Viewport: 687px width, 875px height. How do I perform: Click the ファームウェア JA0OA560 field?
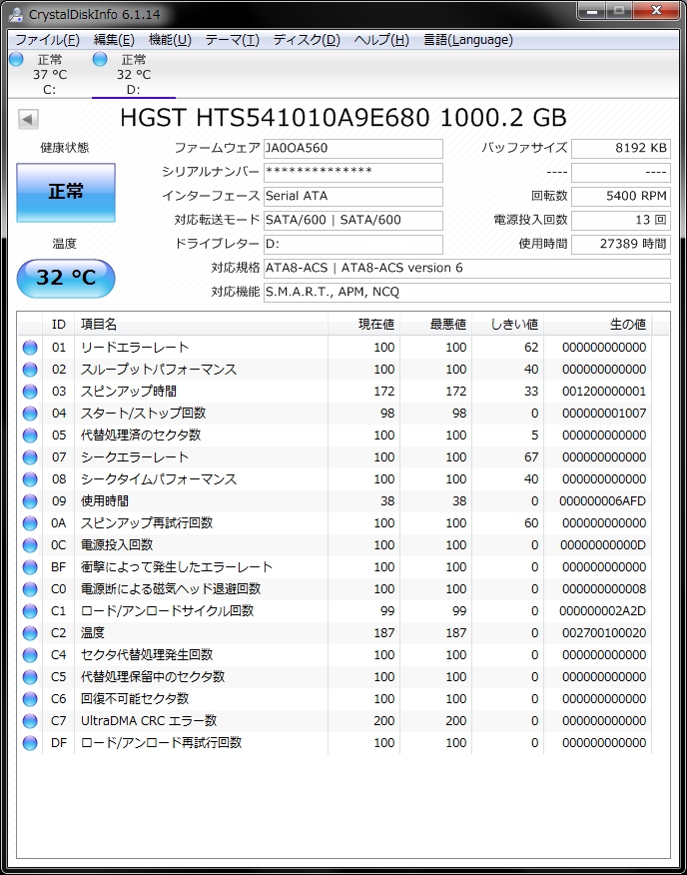pos(352,148)
